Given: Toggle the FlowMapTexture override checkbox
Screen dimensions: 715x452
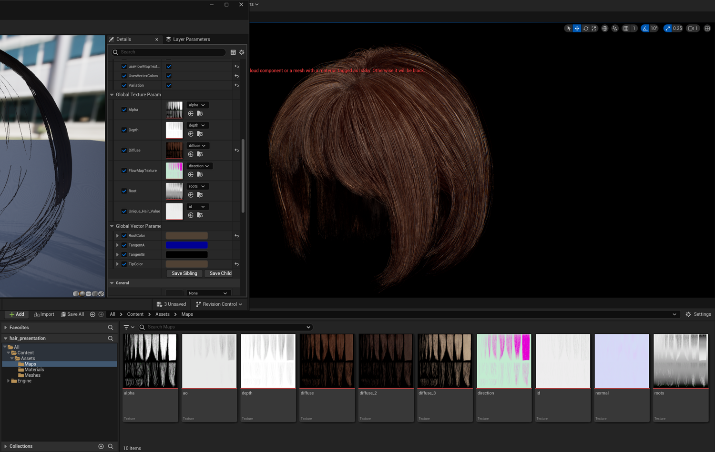Looking at the screenshot, I should click(124, 171).
